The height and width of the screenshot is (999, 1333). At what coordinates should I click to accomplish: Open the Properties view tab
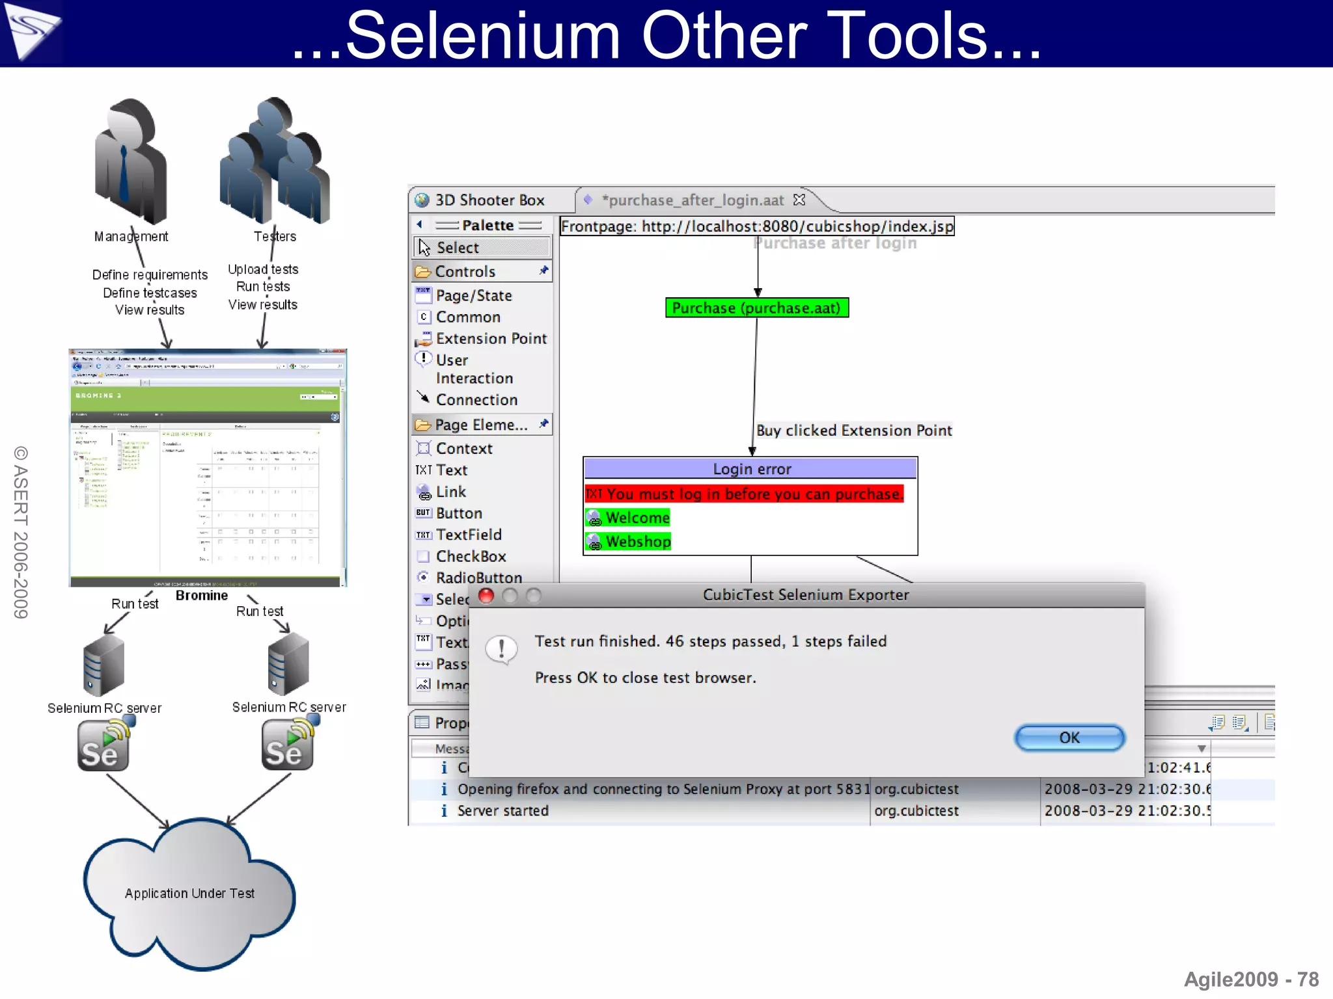coord(441,723)
